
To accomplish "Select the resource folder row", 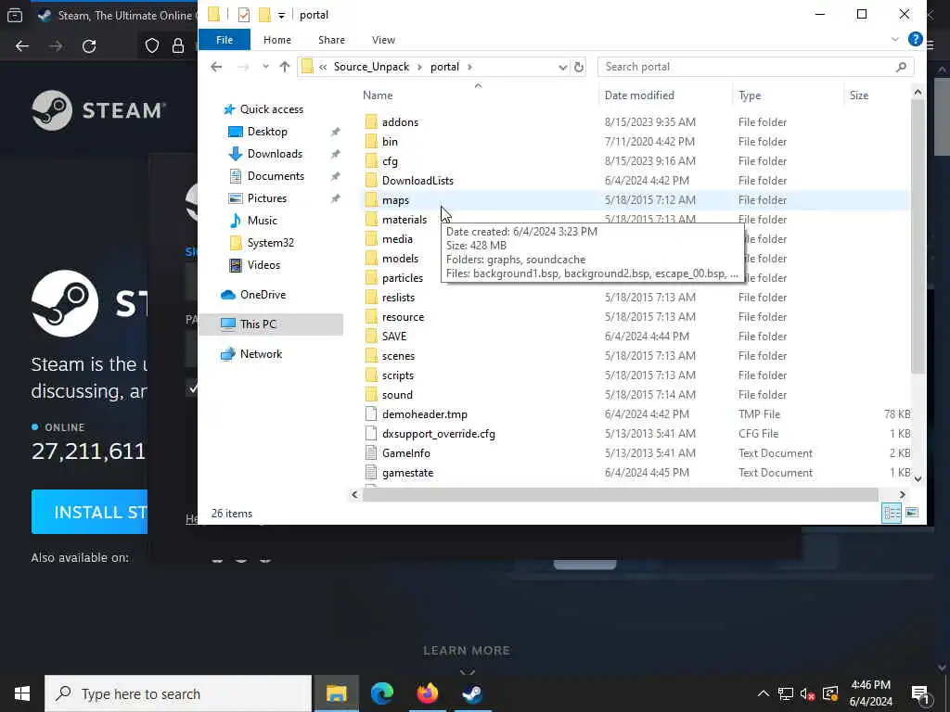I will pyautogui.click(x=637, y=317).
